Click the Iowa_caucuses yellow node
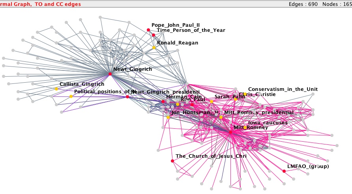 click(x=245, y=127)
